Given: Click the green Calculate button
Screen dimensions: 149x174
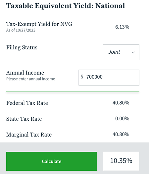Looking at the screenshot, I should (x=52, y=161).
